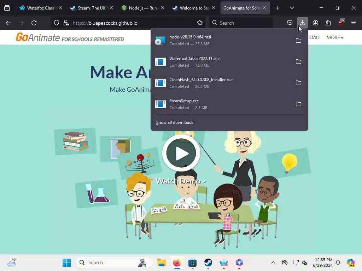Play the Watch Demo video

click(181, 153)
